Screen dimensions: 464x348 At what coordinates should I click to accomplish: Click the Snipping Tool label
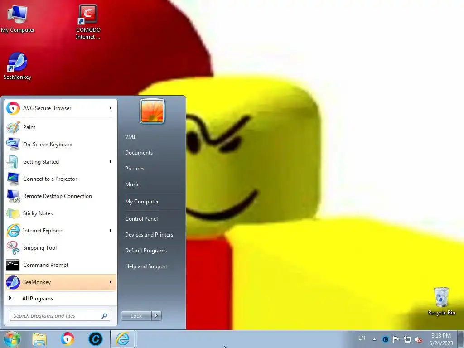click(40, 248)
